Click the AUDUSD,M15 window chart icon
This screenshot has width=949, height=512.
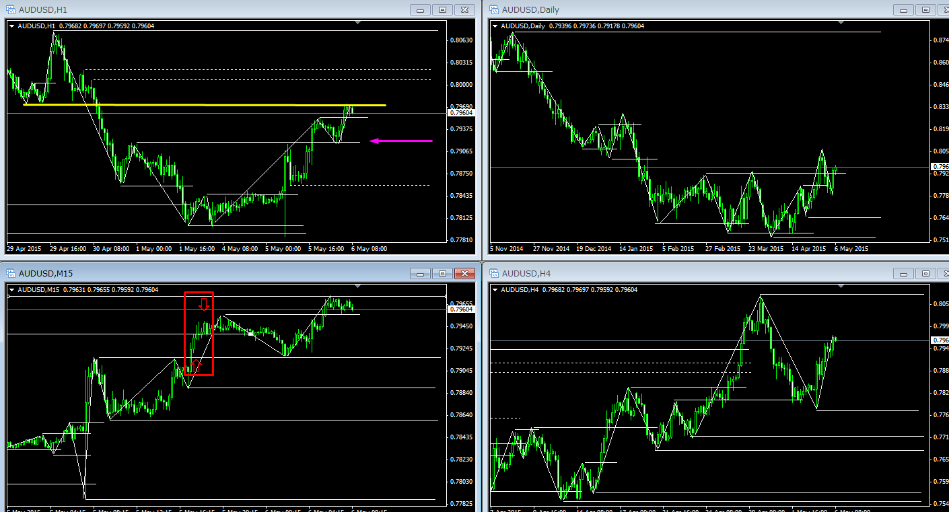pos(11,273)
